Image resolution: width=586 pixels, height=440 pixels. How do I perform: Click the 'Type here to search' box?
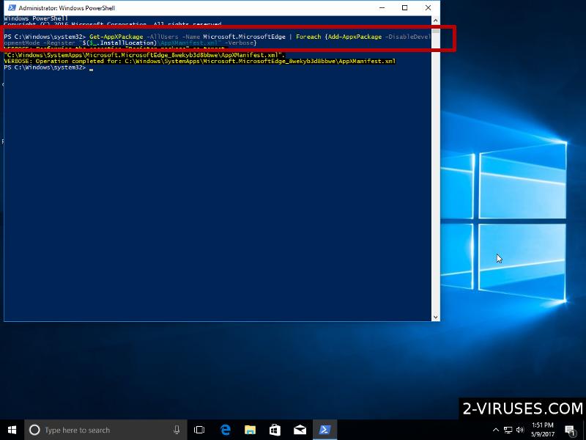(x=105, y=430)
